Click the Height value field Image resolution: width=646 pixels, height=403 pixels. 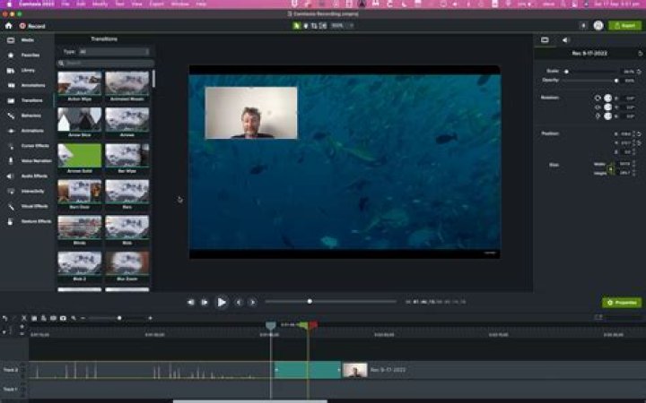tap(624, 173)
